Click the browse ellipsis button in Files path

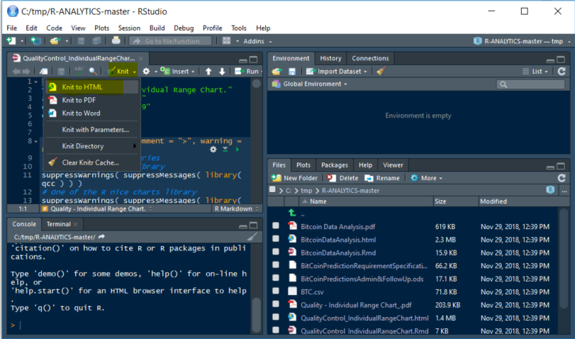(564, 190)
